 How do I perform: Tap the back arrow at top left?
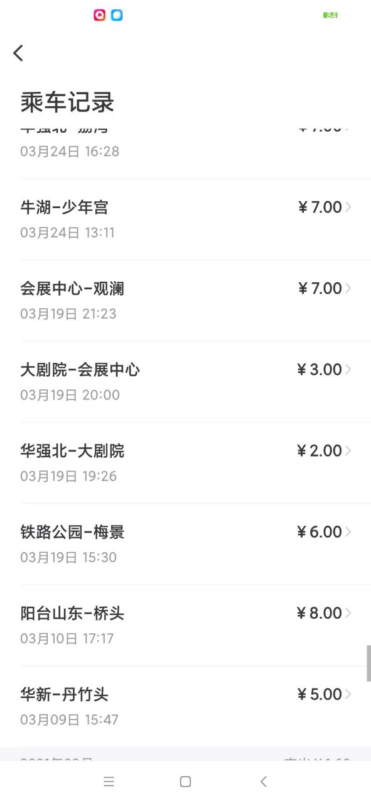[18, 53]
